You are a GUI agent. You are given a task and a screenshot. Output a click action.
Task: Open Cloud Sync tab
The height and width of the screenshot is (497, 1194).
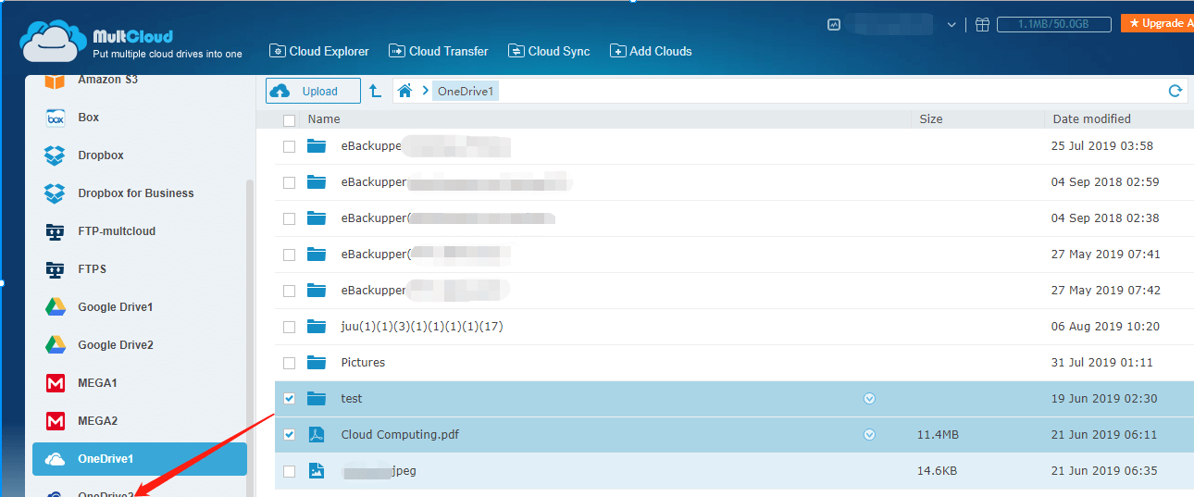(549, 52)
